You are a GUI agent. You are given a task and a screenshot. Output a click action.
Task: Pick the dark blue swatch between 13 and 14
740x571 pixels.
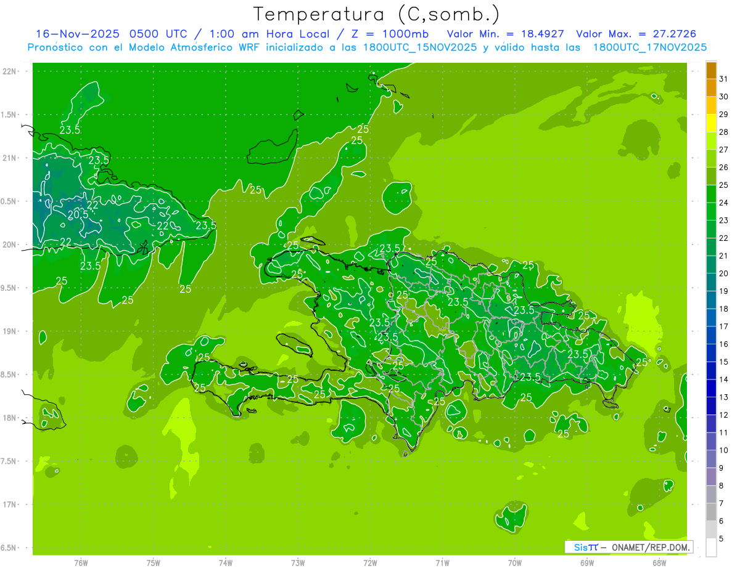(711, 388)
